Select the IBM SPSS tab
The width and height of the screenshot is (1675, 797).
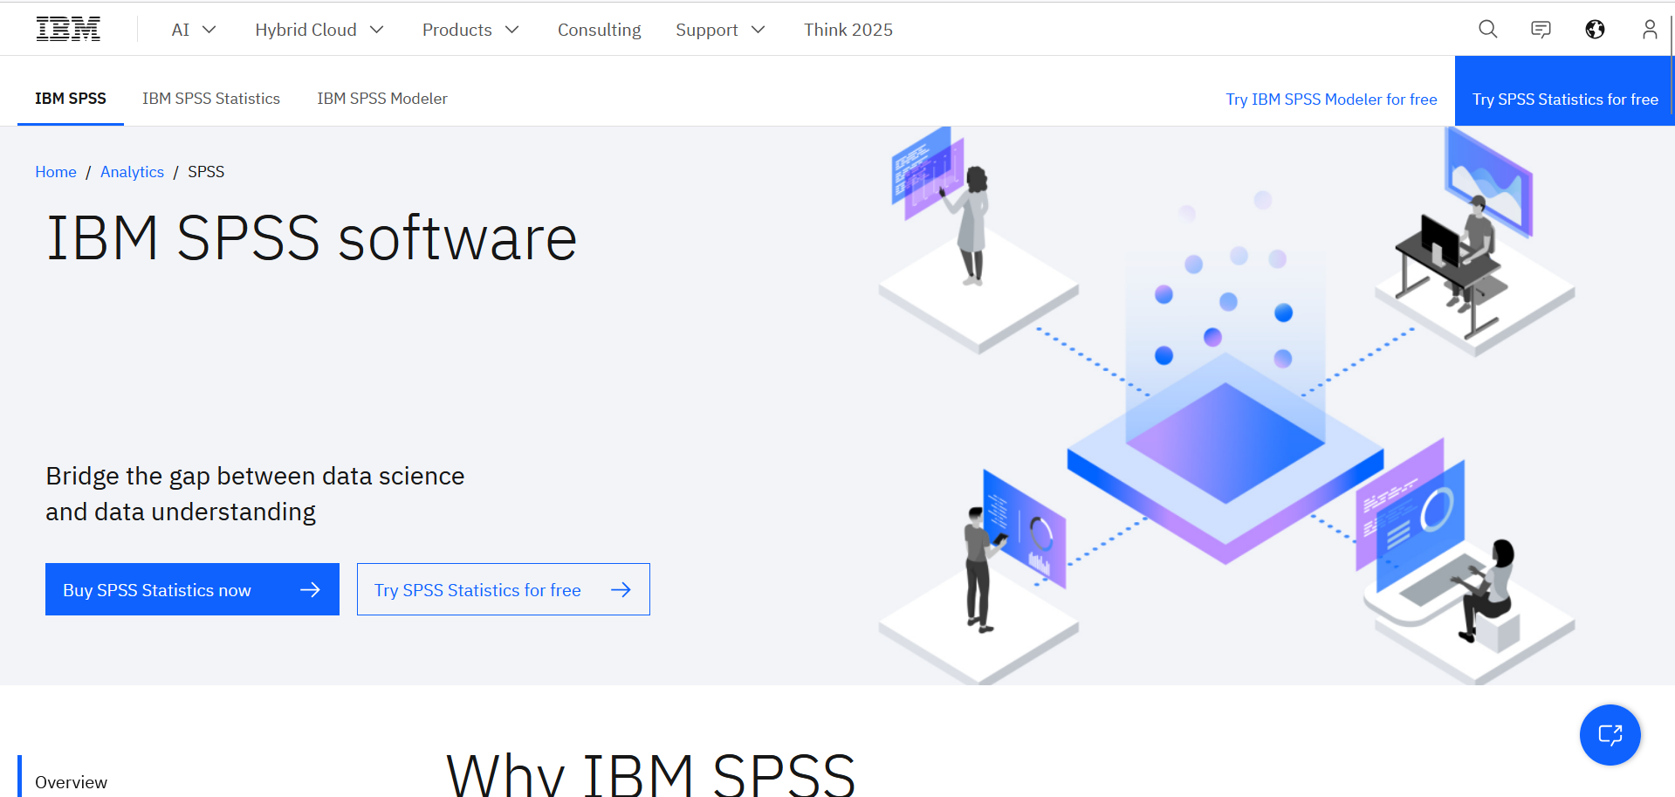[71, 99]
